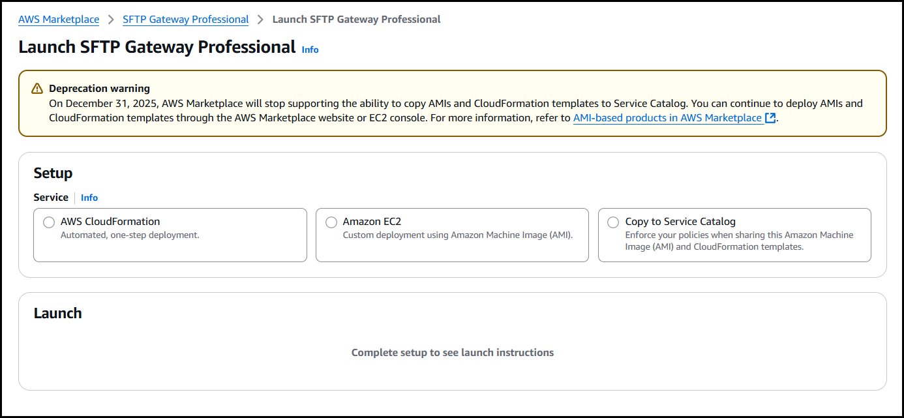
Task: Click the bold Deprecation warning title
Action: pyautogui.click(x=99, y=89)
